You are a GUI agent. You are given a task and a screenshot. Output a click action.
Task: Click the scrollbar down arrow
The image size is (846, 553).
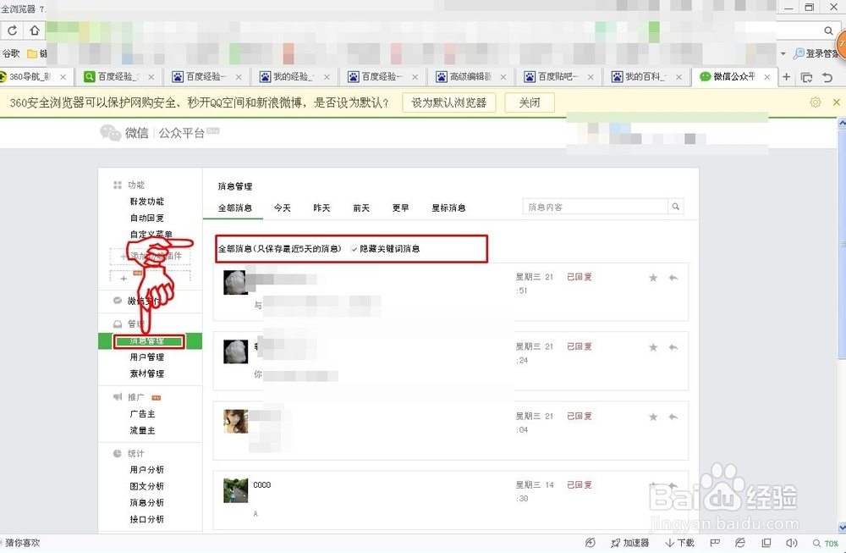coord(842,528)
